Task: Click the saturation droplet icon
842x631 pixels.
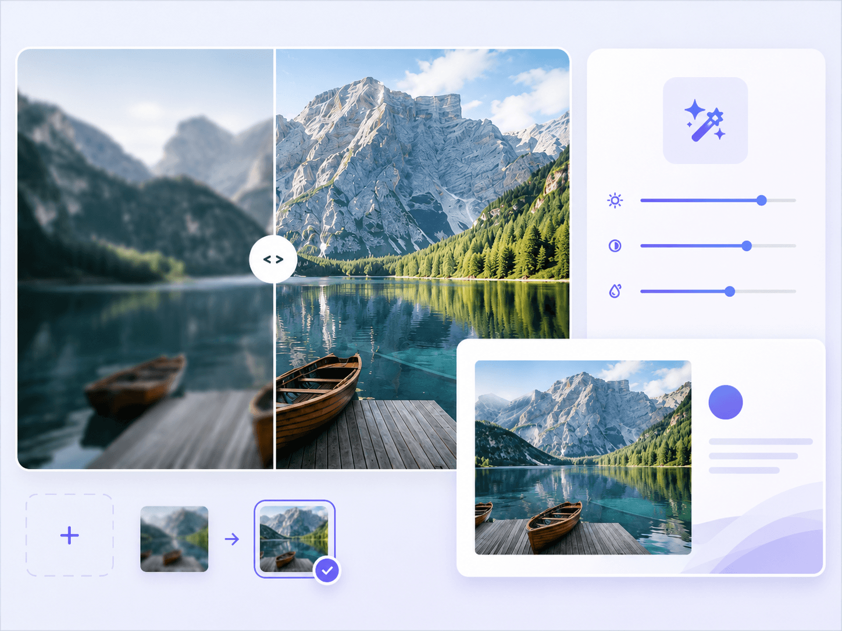Action: pos(615,291)
